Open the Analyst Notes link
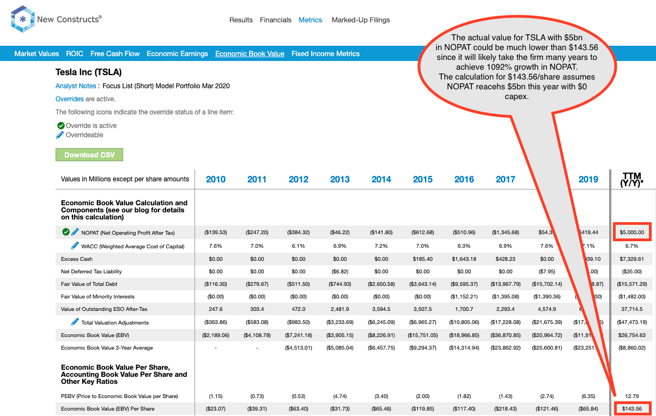The image size is (656, 416). coord(76,86)
